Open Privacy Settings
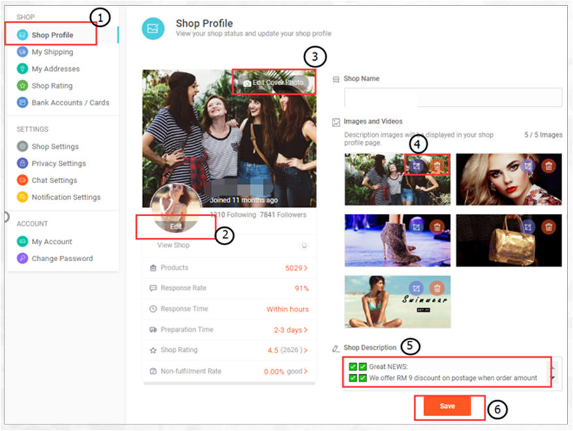The height and width of the screenshot is (431, 573). pos(59,163)
